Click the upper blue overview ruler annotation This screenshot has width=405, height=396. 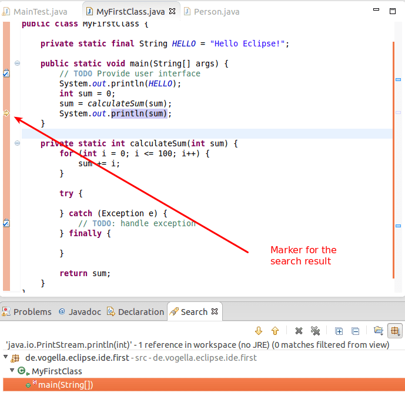click(399, 79)
